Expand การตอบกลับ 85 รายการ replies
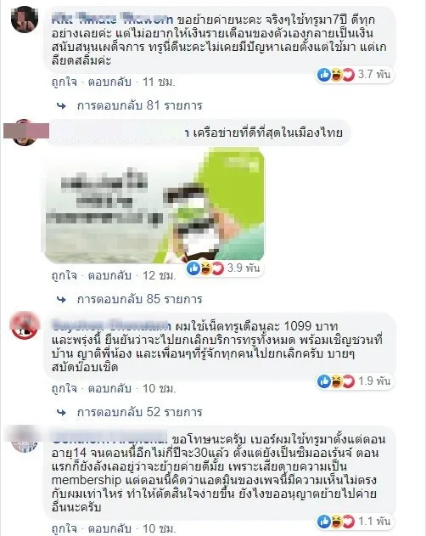Screen dimensions: 426x536 139,300
